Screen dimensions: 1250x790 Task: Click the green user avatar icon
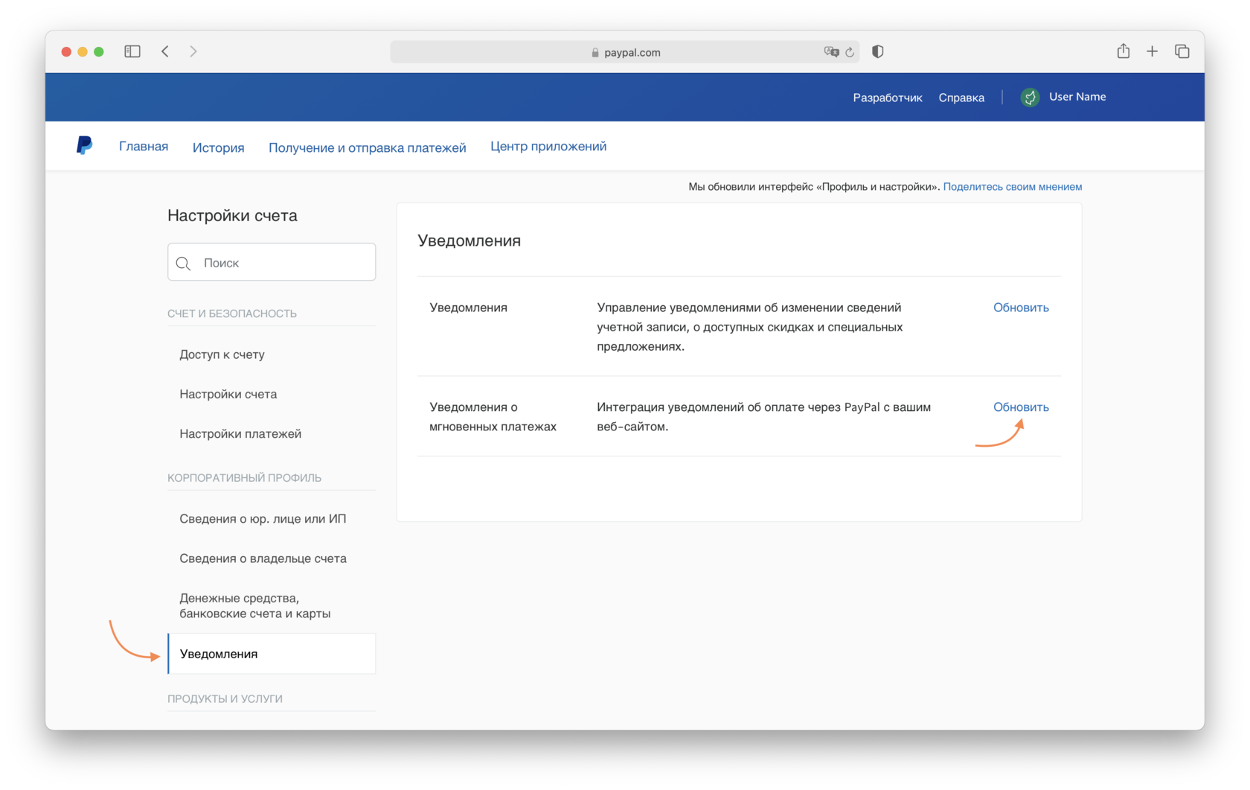click(1030, 98)
